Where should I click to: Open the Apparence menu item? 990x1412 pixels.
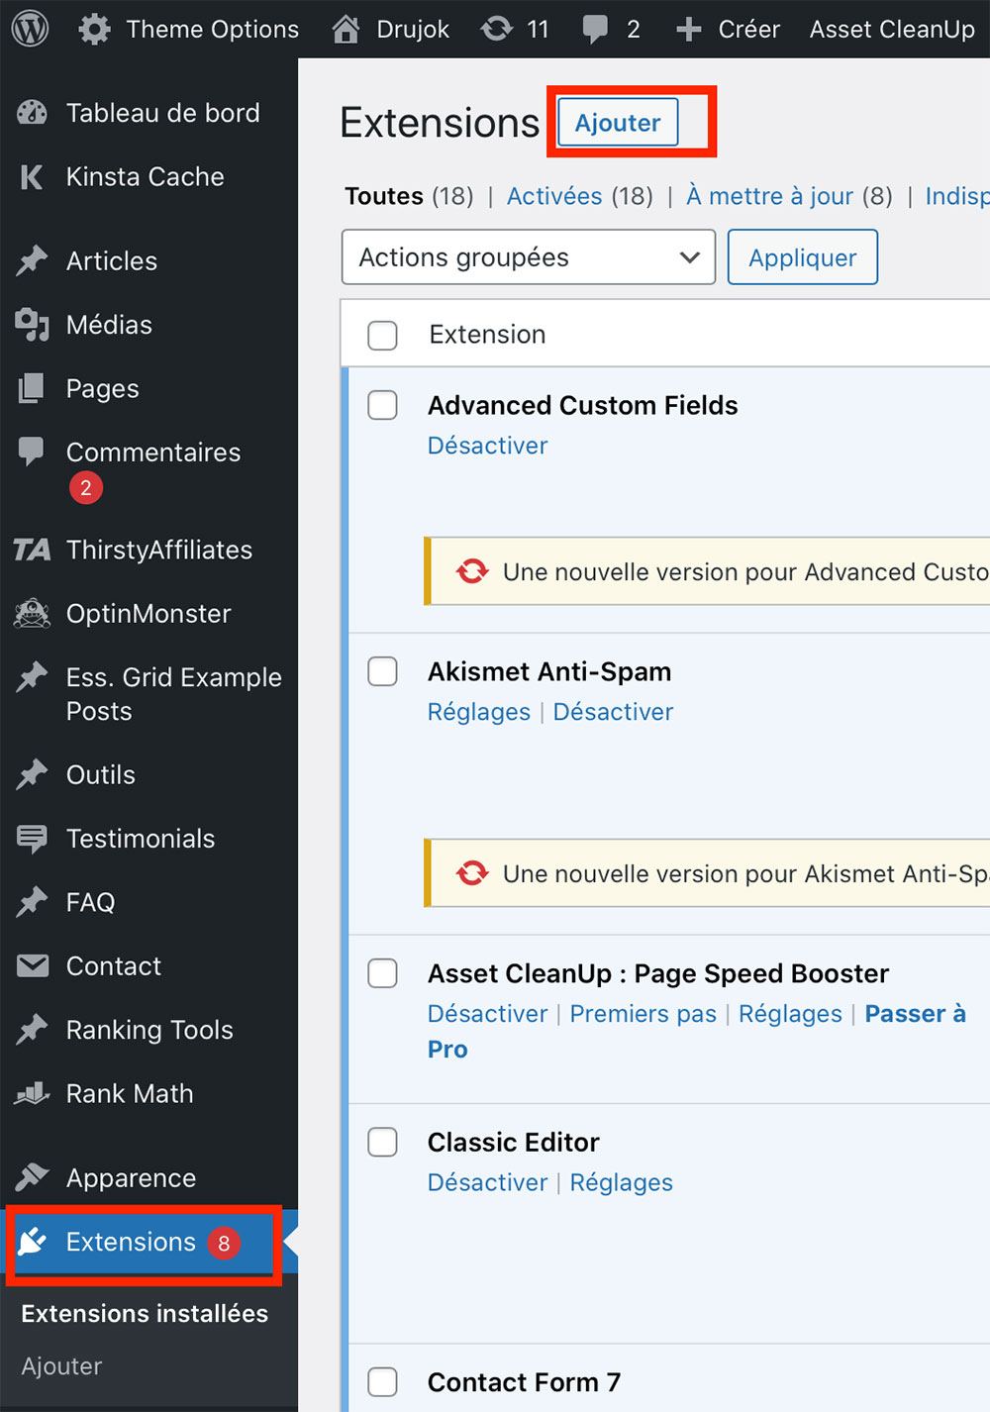[x=132, y=1178]
